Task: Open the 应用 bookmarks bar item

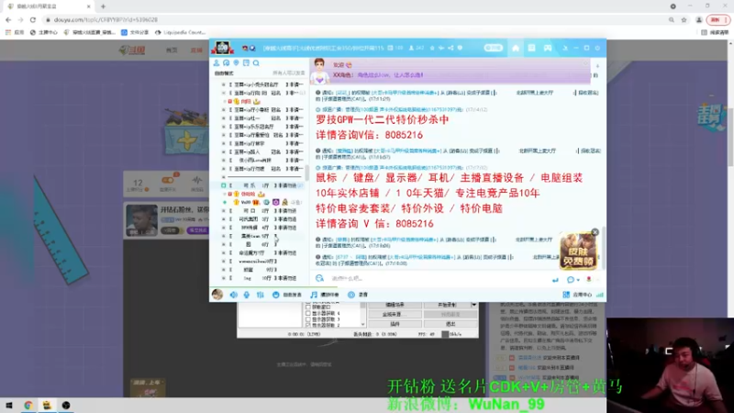Action: click(15, 32)
